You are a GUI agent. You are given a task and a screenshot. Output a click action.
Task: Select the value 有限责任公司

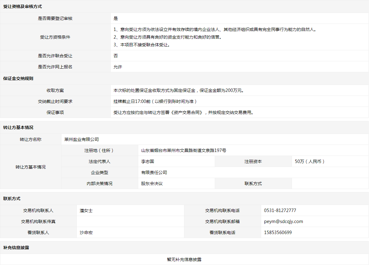[154, 172]
